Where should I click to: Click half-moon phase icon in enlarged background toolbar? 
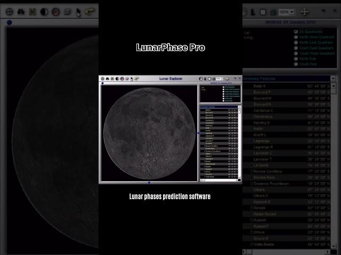(x=44, y=12)
